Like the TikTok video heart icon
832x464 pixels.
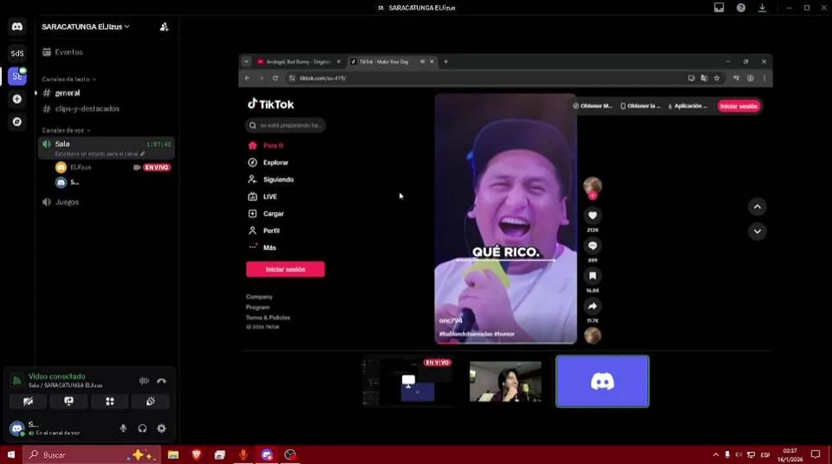coord(593,215)
